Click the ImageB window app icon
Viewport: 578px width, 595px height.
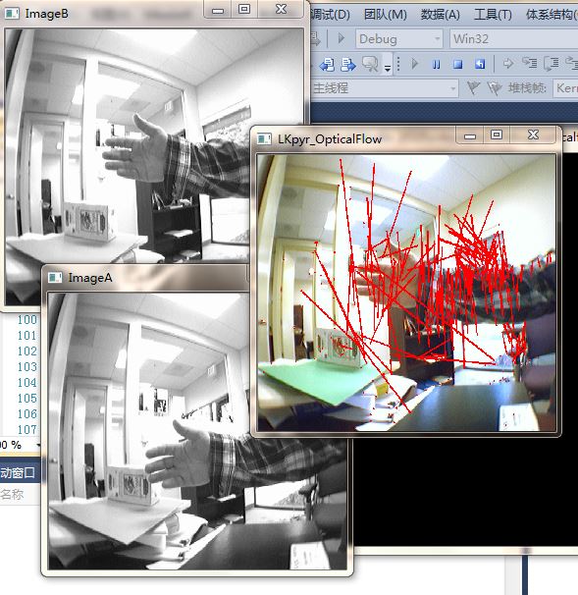point(12,14)
